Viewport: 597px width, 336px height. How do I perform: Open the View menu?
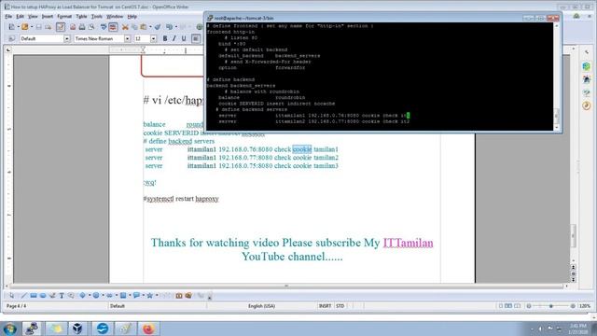point(33,17)
